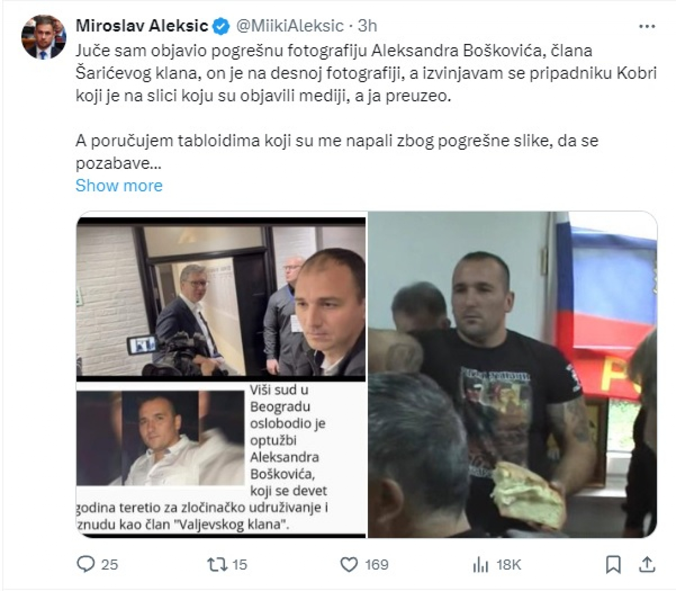The image size is (676, 591).
Task: Retweet using the repost arrows icon
Action: point(217,565)
